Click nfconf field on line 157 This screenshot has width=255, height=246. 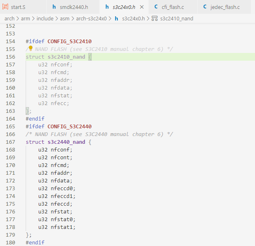(x=60, y=64)
